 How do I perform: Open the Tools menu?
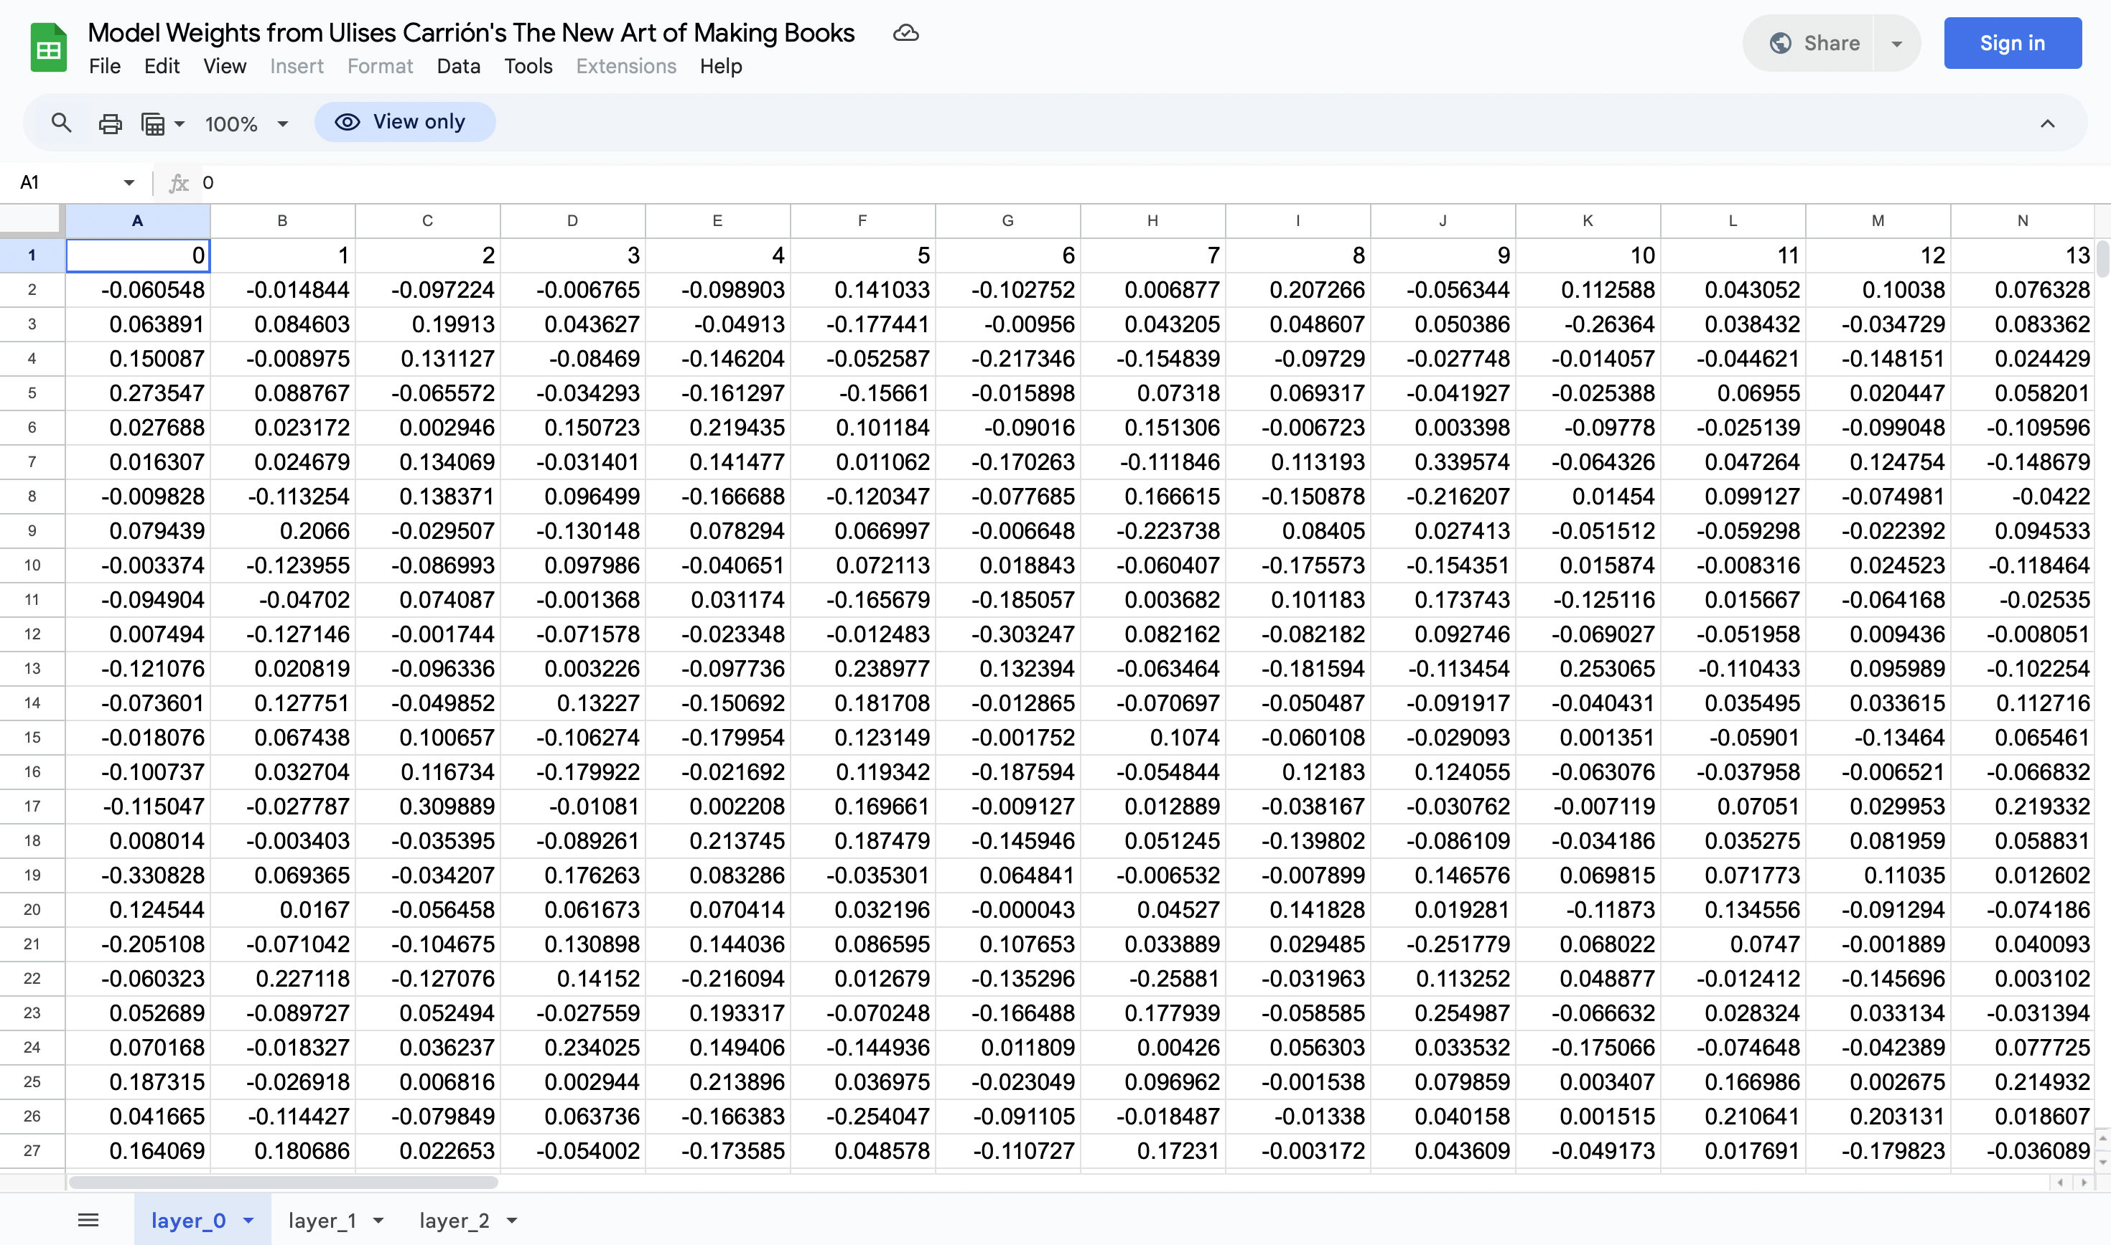[x=528, y=66]
